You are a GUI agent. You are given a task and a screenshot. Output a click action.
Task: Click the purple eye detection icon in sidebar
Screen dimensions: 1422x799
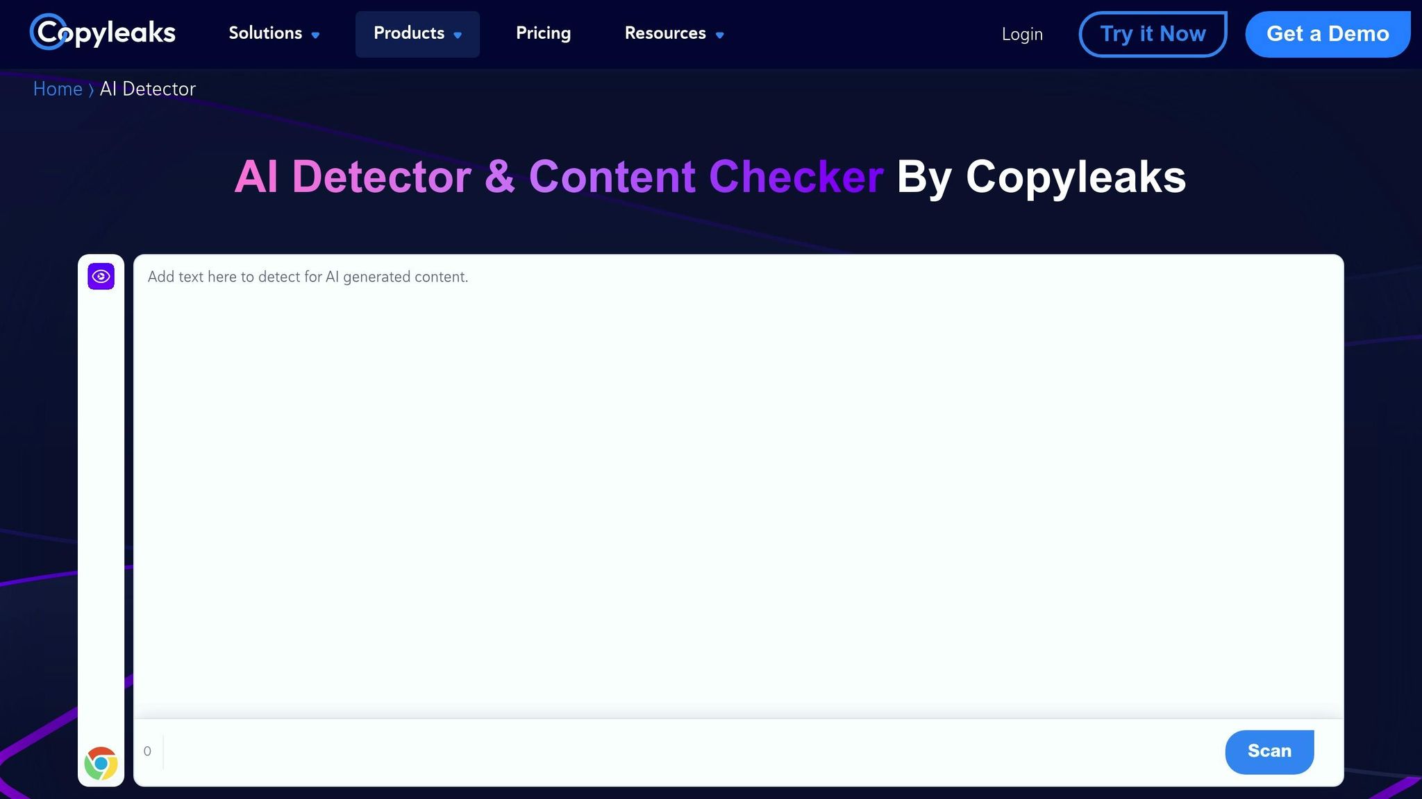pyautogui.click(x=101, y=276)
